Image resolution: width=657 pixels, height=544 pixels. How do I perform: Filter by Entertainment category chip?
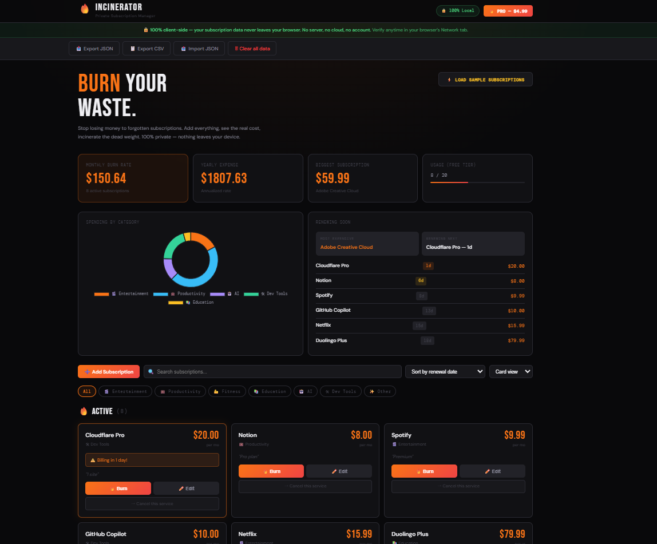[x=125, y=392]
